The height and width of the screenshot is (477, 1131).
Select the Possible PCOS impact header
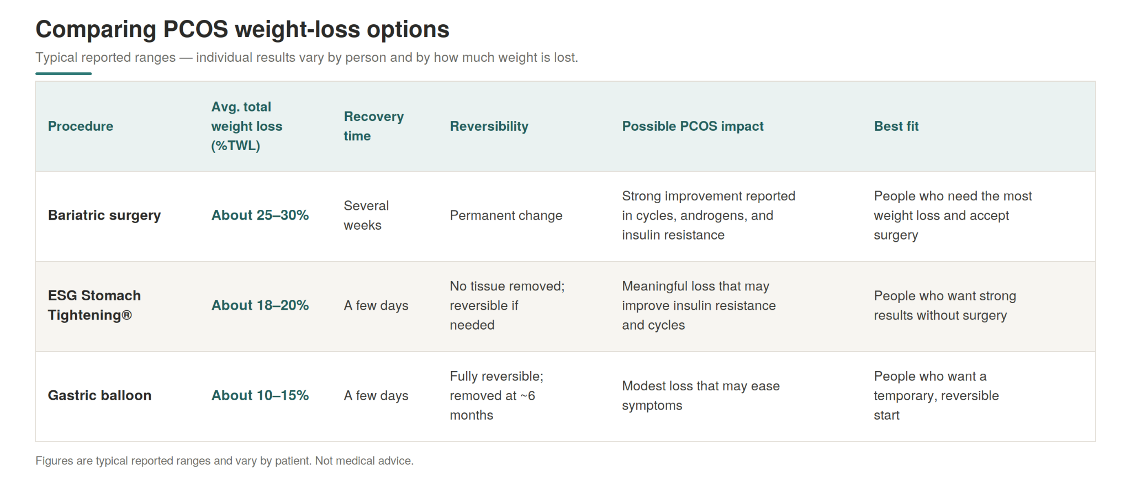(x=693, y=126)
